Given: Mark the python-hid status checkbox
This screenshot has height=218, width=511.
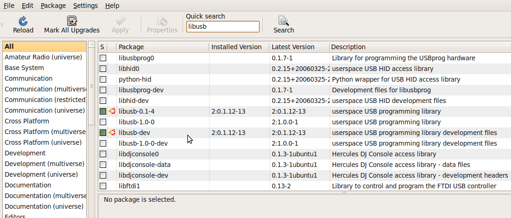Looking at the screenshot, I should click(103, 79).
